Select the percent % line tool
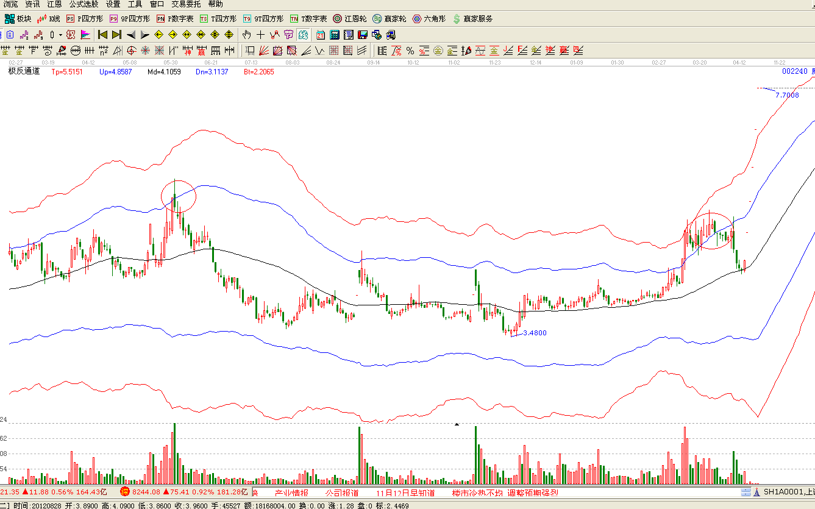 [410, 51]
